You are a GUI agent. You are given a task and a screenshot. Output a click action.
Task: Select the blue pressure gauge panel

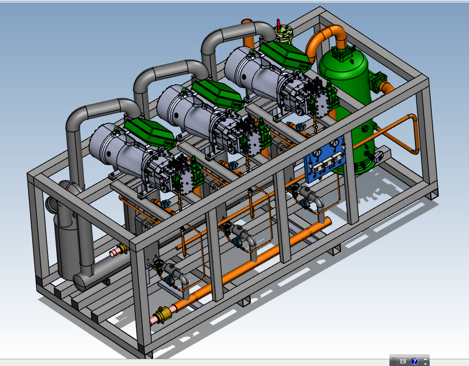pyautogui.click(x=325, y=159)
